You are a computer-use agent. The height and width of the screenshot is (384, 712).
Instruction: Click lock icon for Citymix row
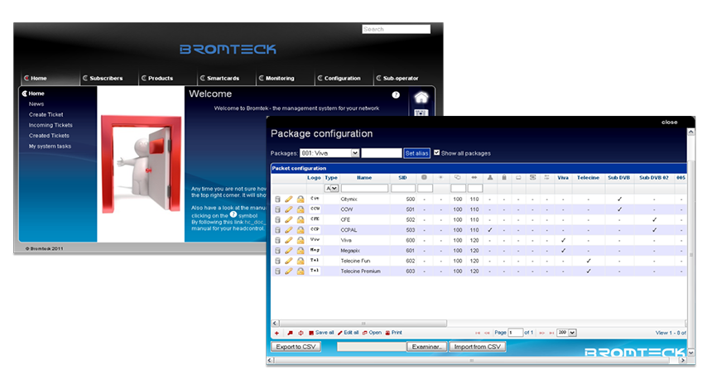pos(301,199)
